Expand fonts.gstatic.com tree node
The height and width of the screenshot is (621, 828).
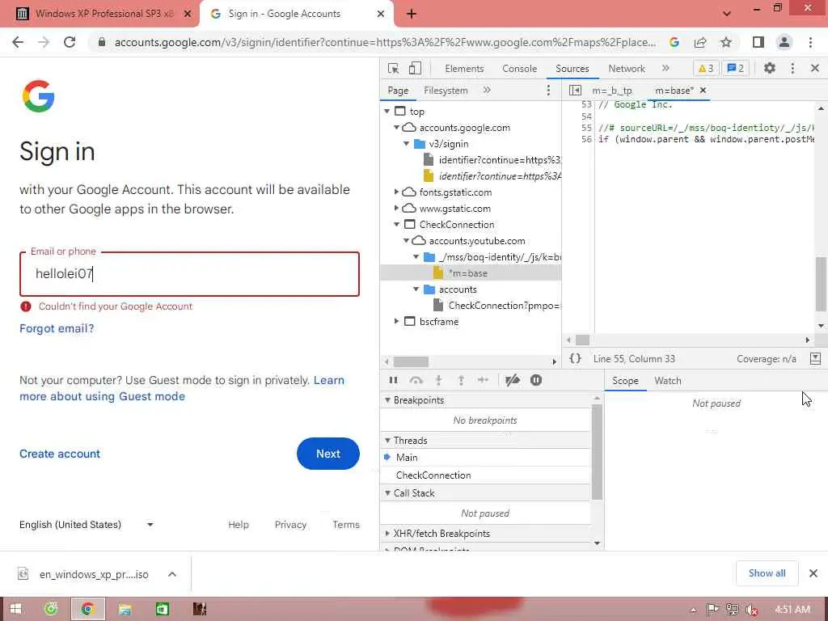(396, 192)
